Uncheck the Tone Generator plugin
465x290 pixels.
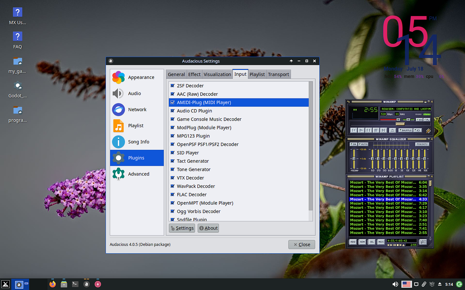[172, 169]
